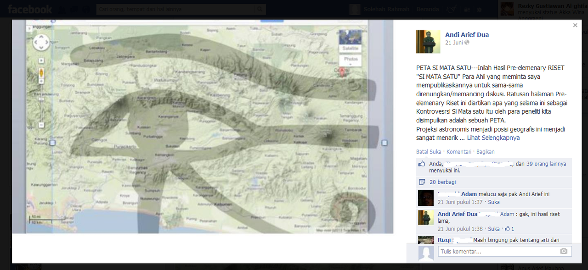
Task: Expand the caption with Lihat Selengkapnya
Action: pos(493,138)
